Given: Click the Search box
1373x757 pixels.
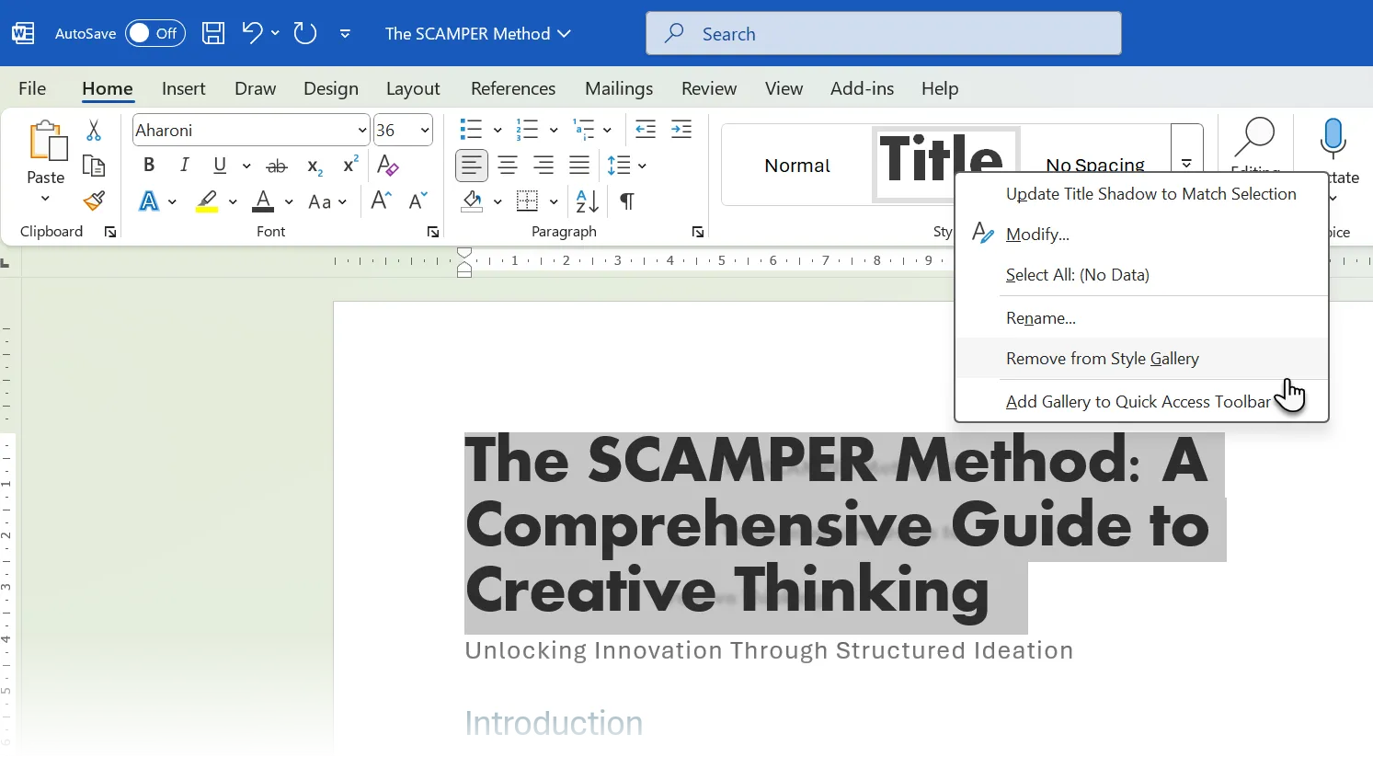Looking at the screenshot, I should click(883, 33).
